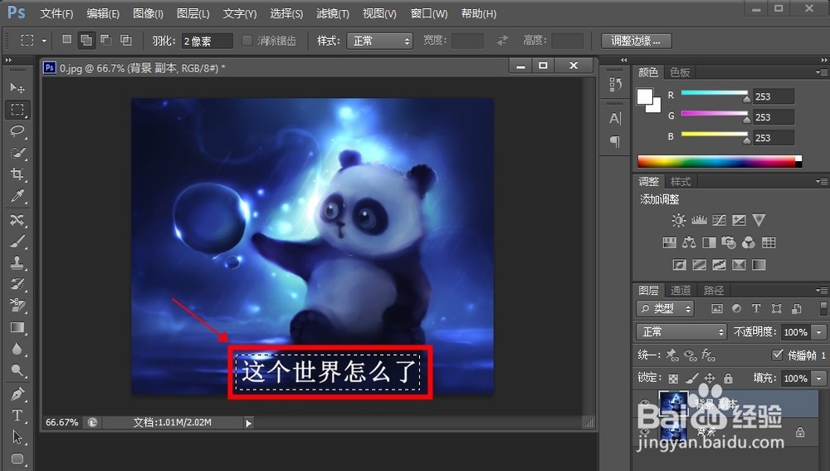The image size is (830, 471).
Task: Select the Quick Selection tool
Action: [17, 153]
